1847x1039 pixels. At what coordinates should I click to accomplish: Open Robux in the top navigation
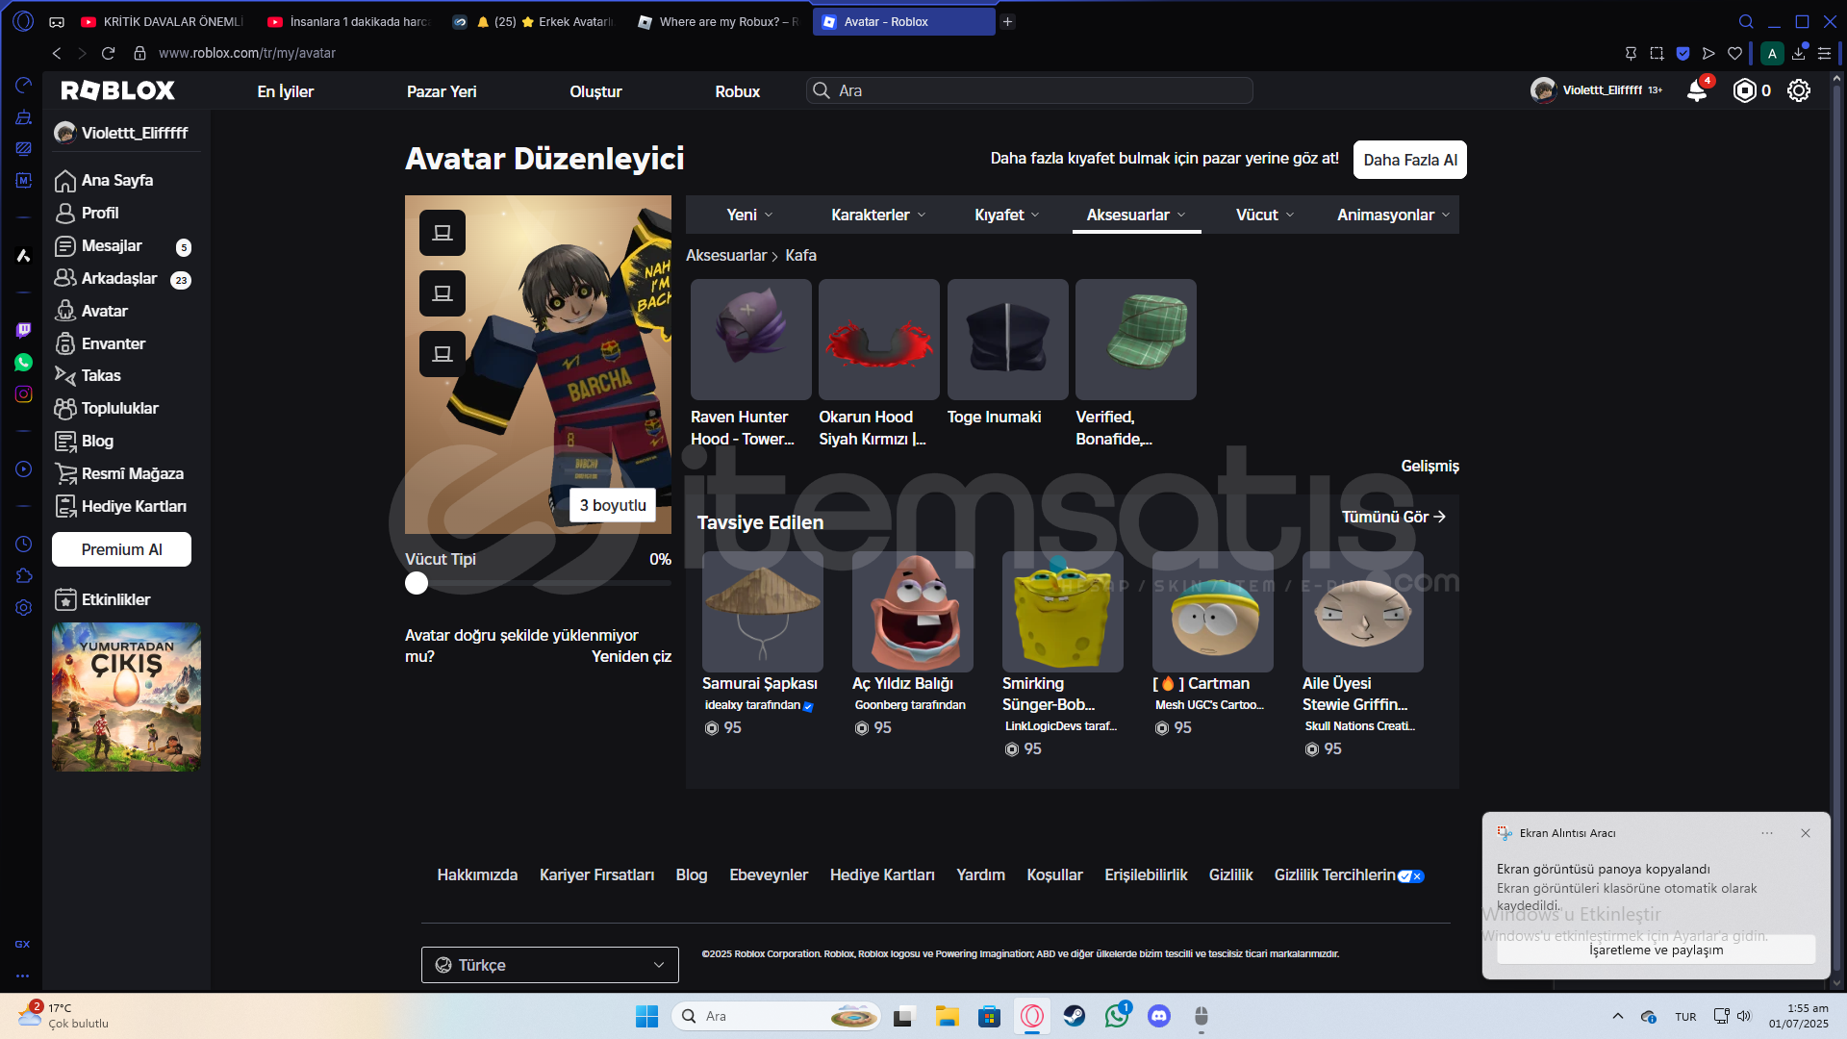[738, 91]
